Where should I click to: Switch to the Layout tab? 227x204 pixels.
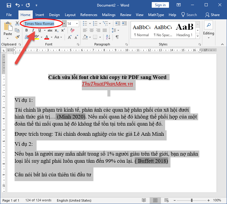[70, 15]
